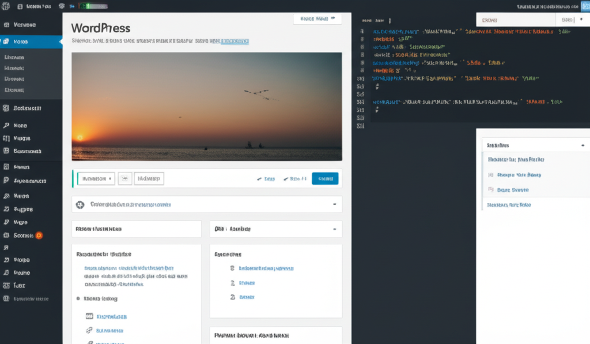Image resolution: width=590 pixels, height=344 pixels.
Task: Click the third blue link in the right-hand list panel
Action: click(x=247, y=297)
